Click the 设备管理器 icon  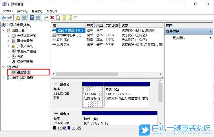(13, 62)
